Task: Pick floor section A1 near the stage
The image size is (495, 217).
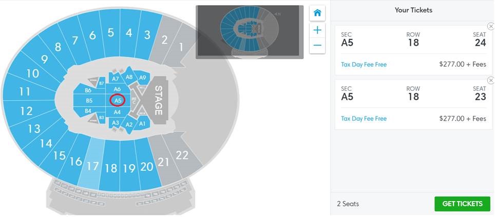Action: [x=142, y=123]
